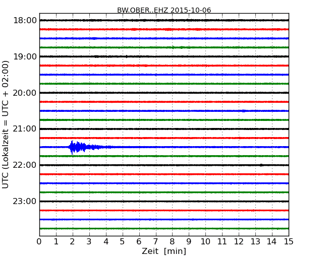This screenshot has height=262, width=328.
Task: Click the x-axis tick label 6
Action: [x=139, y=242]
